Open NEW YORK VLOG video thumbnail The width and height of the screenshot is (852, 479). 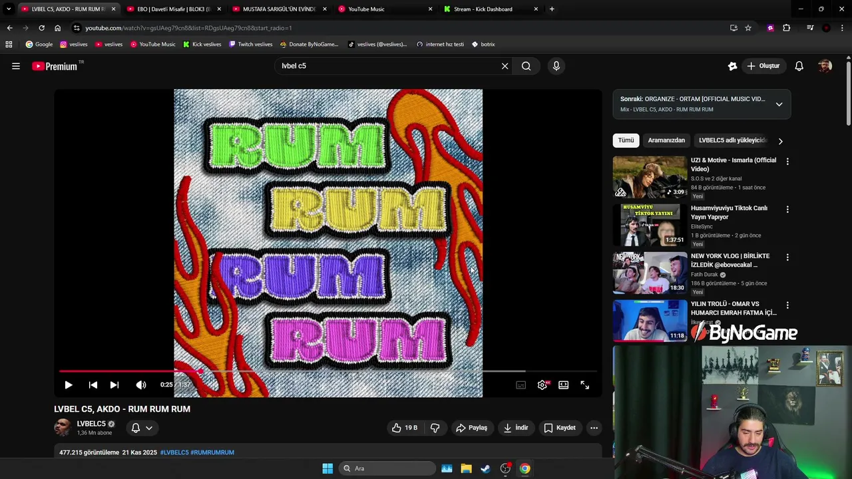point(650,273)
